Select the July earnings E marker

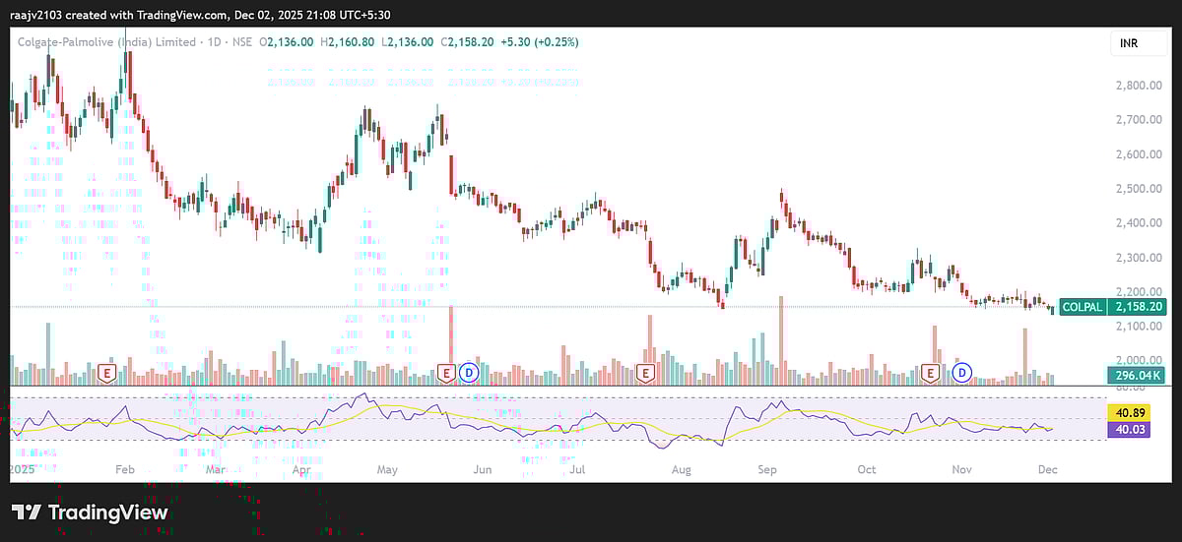pos(645,373)
